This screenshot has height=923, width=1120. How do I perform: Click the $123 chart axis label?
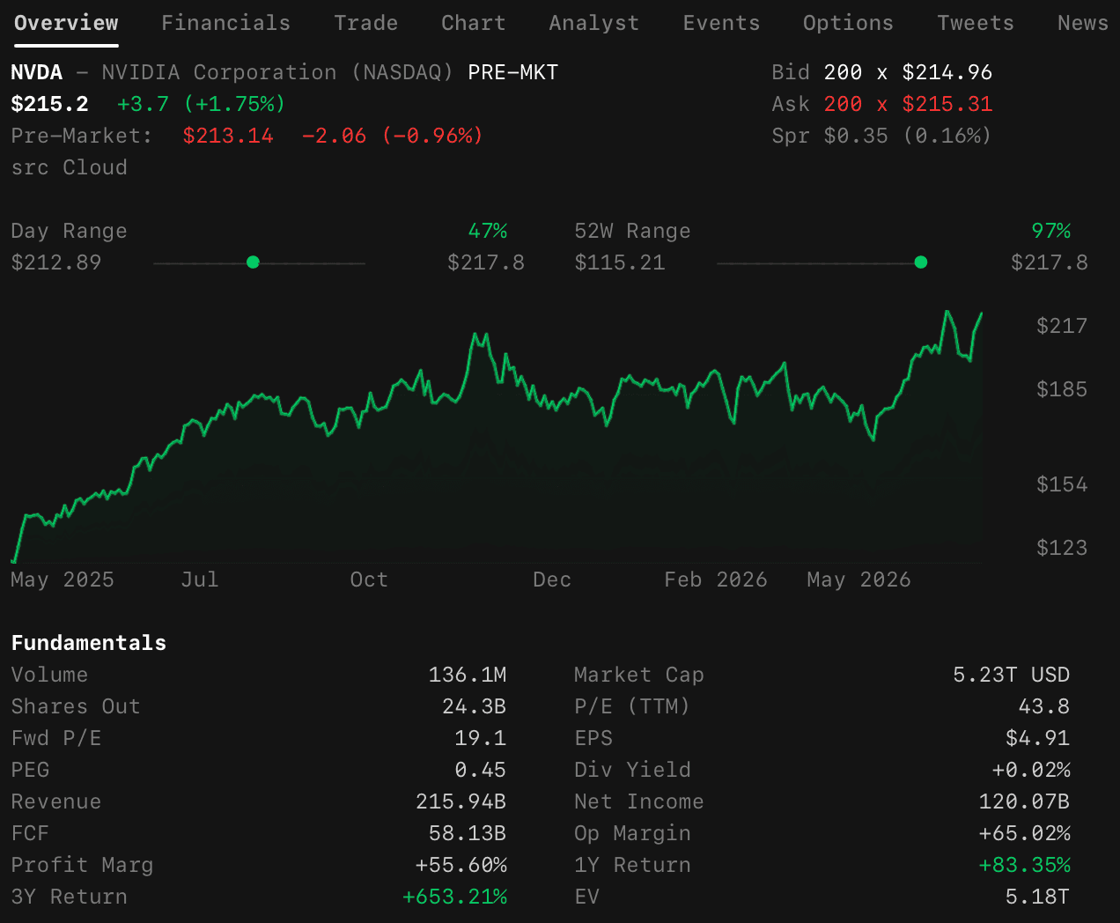pos(1062,548)
